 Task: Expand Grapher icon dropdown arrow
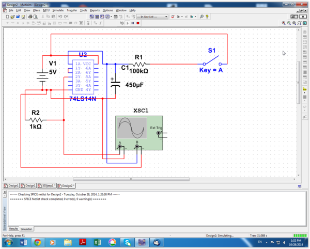point(111,17)
